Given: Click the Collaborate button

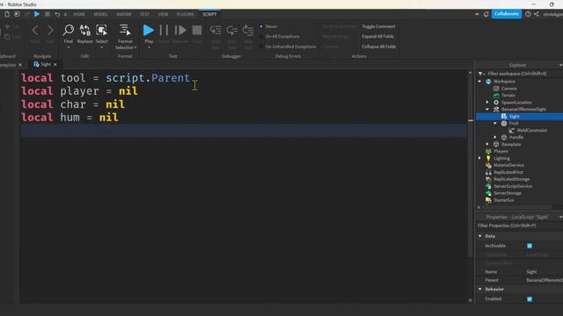Looking at the screenshot, I should 507,14.
